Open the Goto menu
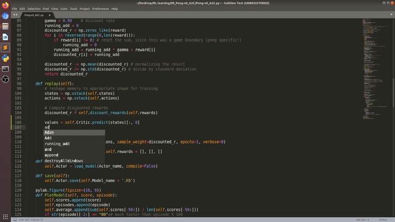The width and height of the screenshot is (395, 222). click(64, 9)
